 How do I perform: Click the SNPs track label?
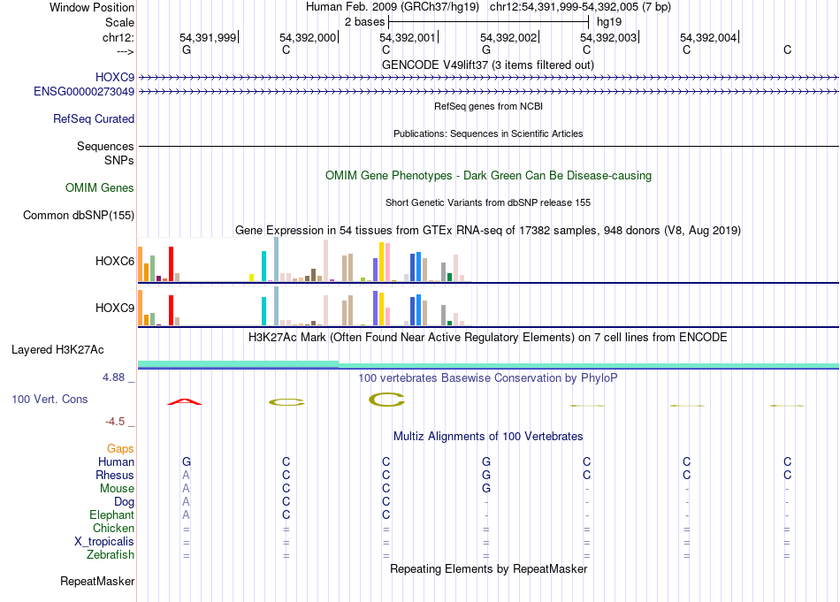pyautogui.click(x=119, y=160)
